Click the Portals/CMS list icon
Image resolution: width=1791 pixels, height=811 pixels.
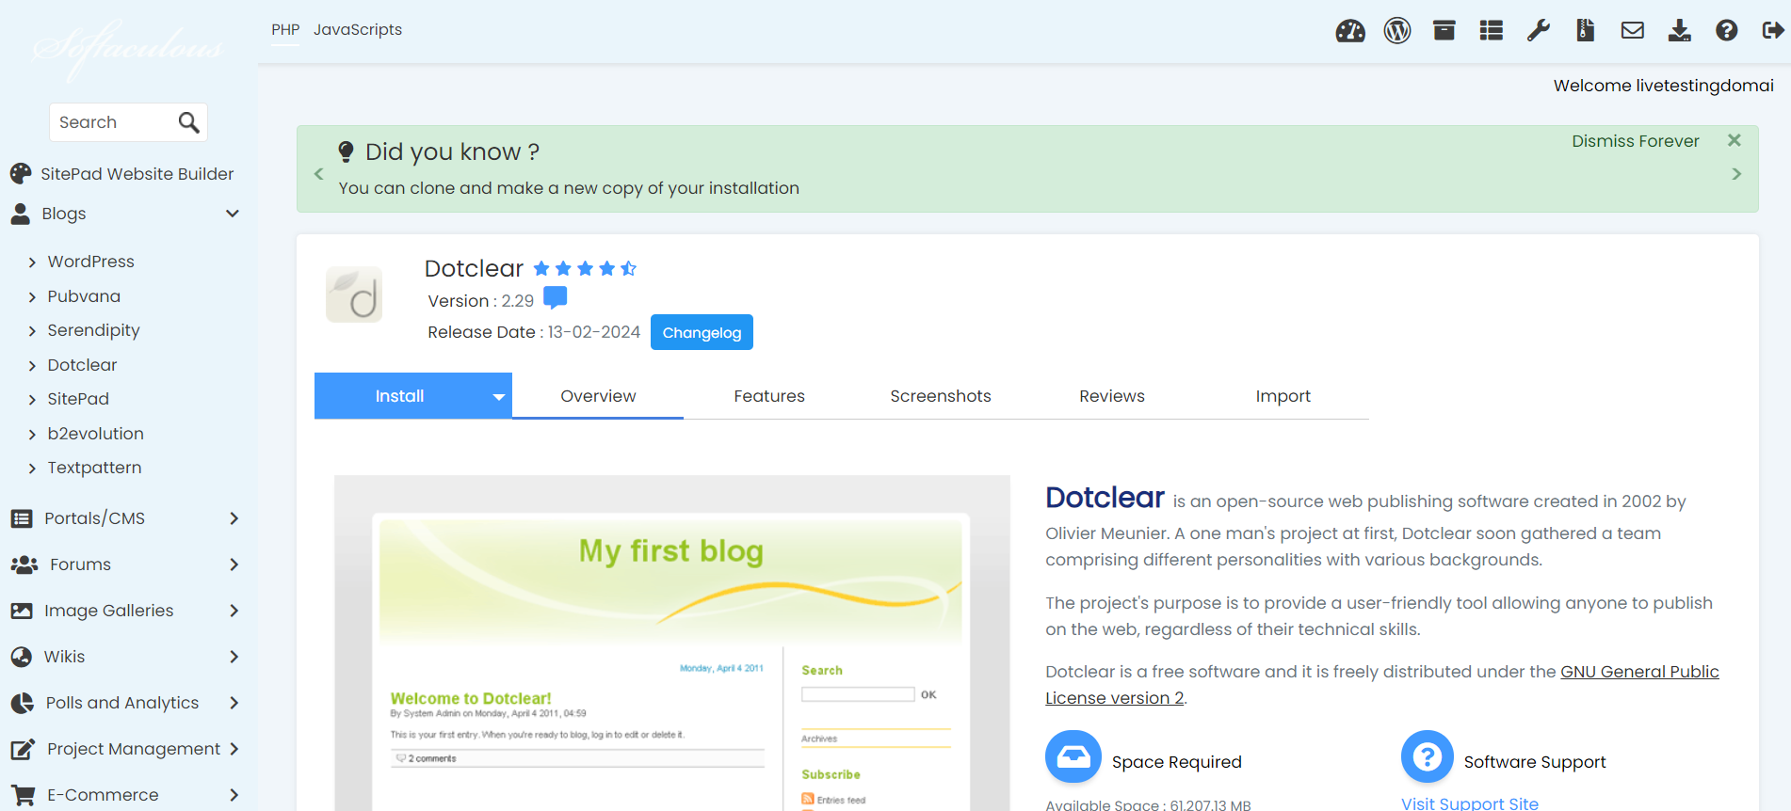(x=22, y=518)
